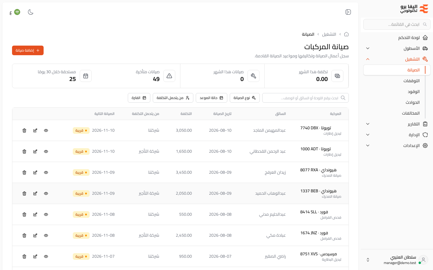Focus the plate, driver or description search field
The image size is (433, 270).
[x=306, y=98]
